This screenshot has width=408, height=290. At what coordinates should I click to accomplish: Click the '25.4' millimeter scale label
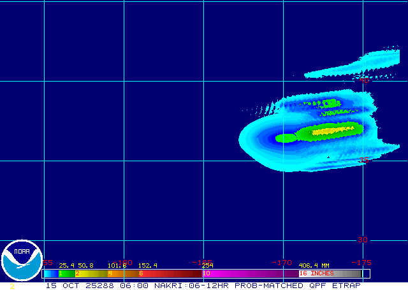[x=66, y=265]
